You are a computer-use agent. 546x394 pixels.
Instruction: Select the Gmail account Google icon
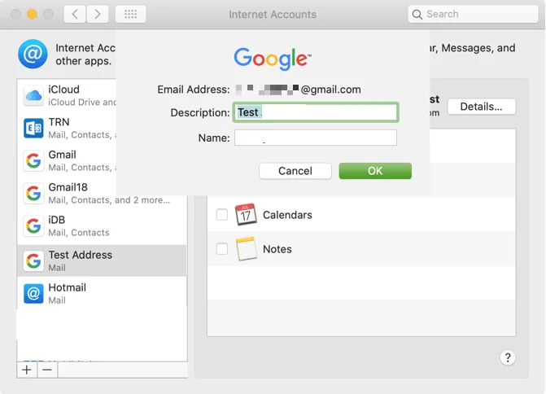click(33, 160)
